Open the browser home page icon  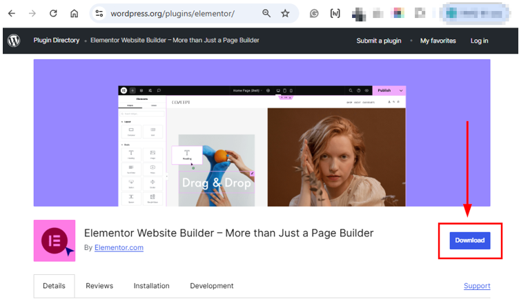74,14
